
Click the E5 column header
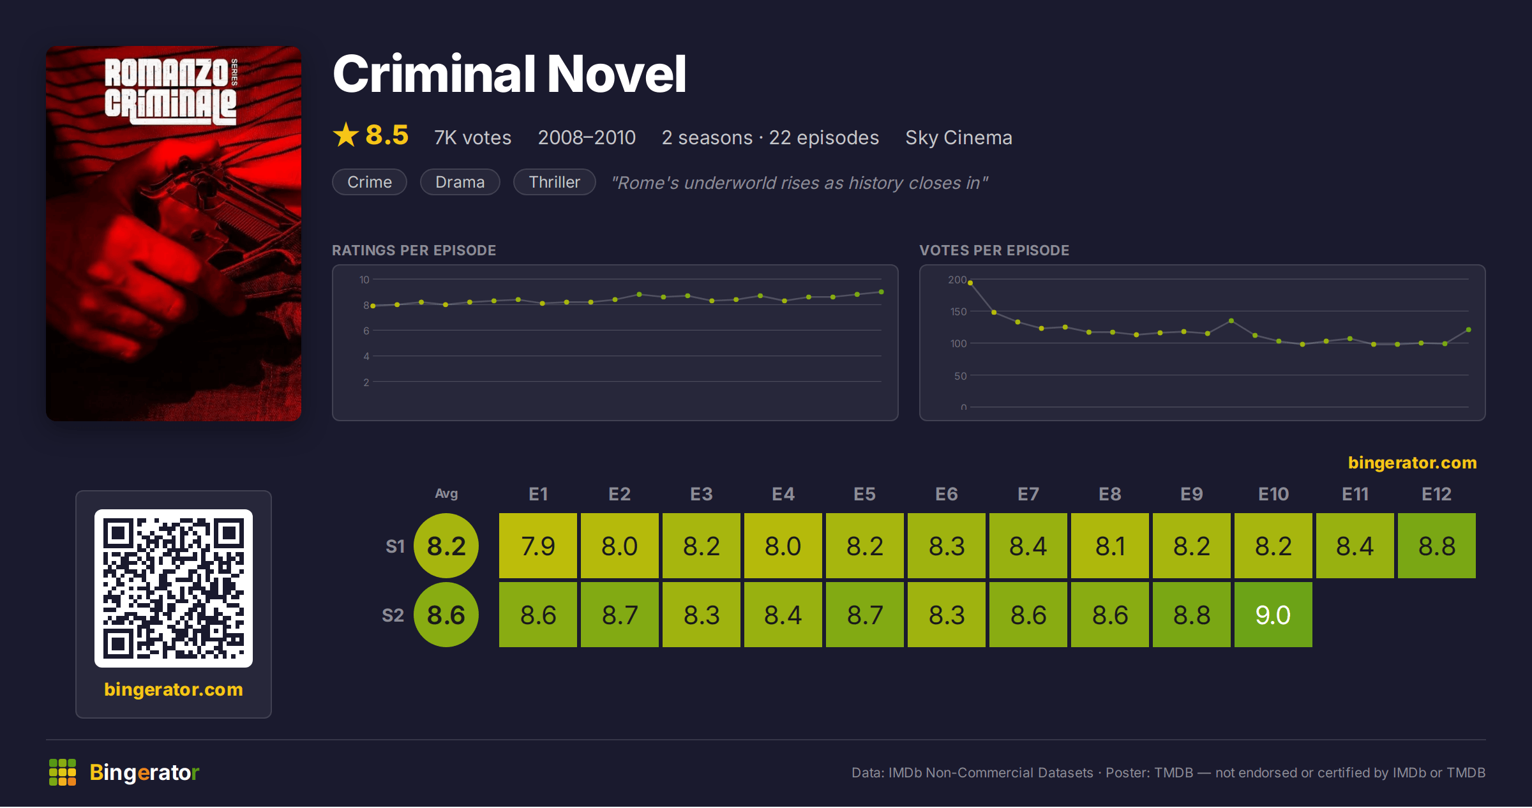(x=865, y=494)
